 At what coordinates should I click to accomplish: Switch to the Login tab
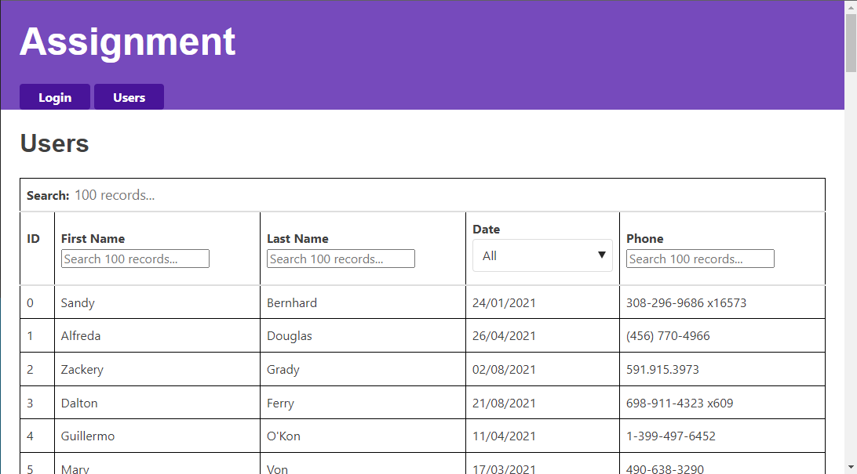tap(54, 96)
